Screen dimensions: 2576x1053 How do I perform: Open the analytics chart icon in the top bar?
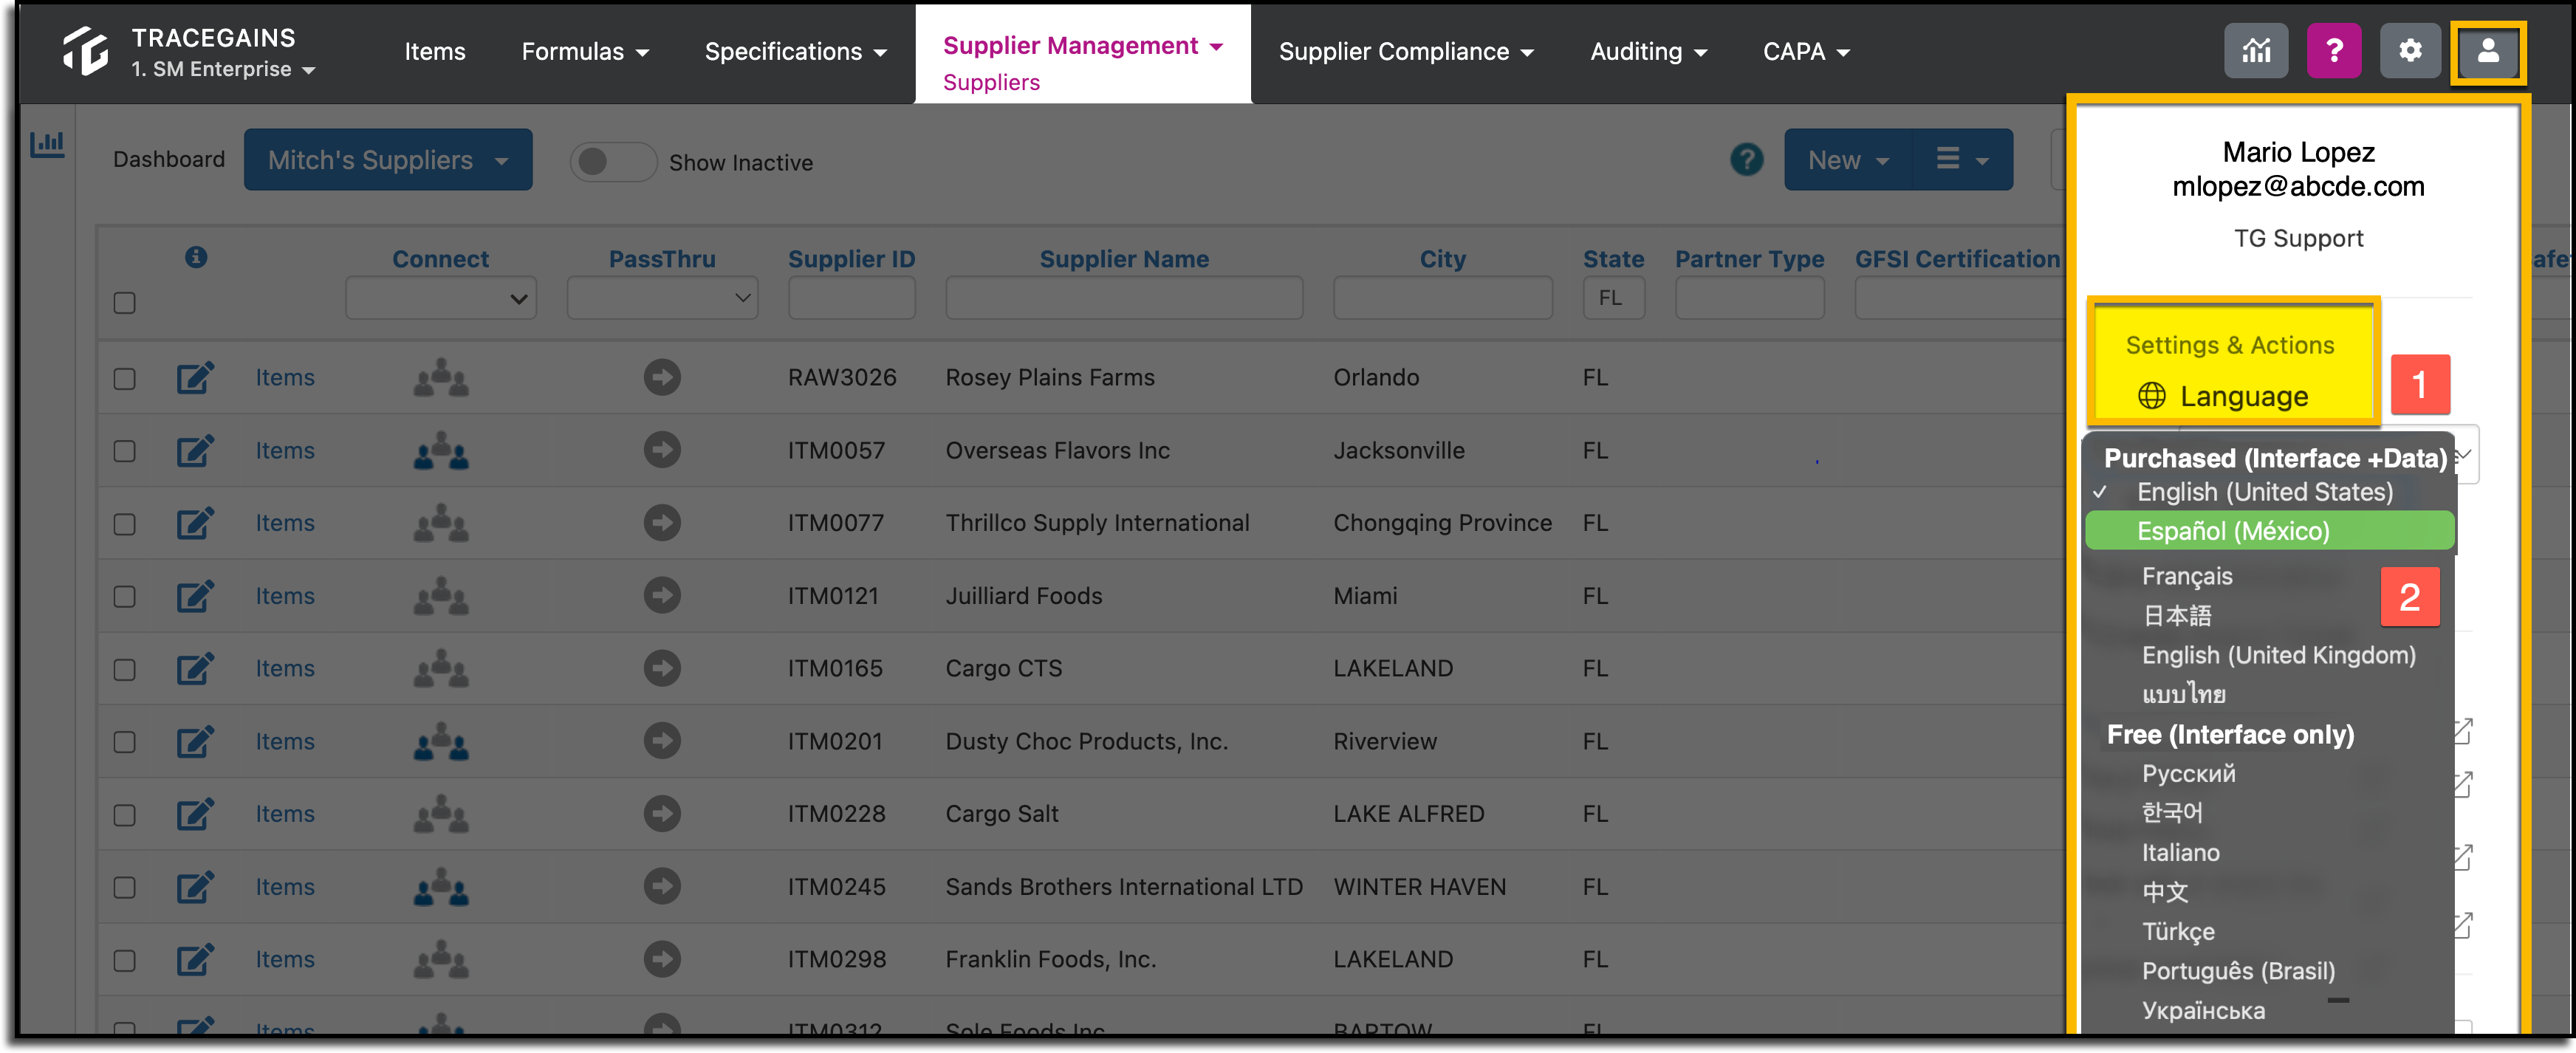pyautogui.click(x=2255, y=51)
